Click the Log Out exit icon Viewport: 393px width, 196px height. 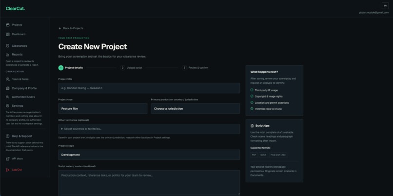(x=8, y=170)
